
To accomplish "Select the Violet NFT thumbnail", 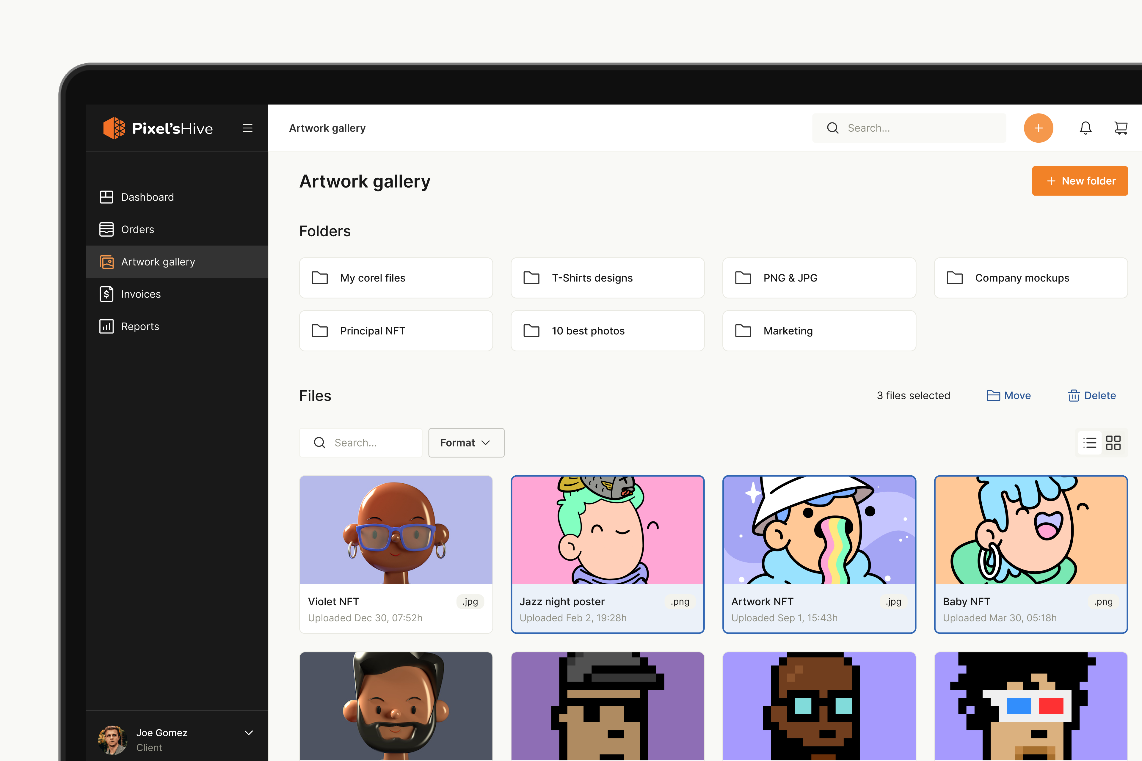I will pyautogui.click(x=396, y=530).
